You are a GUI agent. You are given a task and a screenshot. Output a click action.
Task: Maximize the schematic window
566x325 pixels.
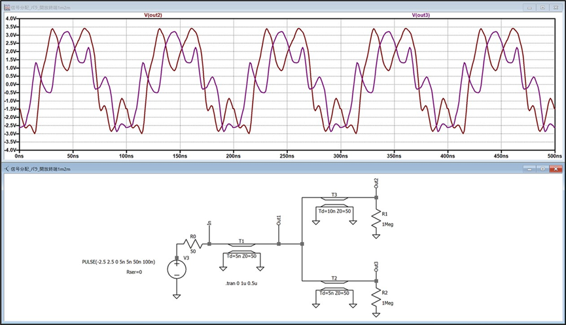click(x=542, y=169)
